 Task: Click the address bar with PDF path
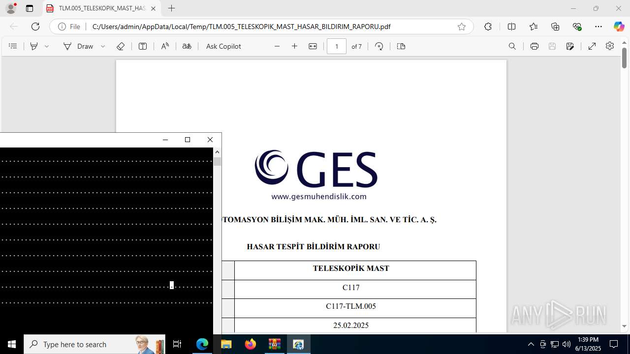coord(241,27)
